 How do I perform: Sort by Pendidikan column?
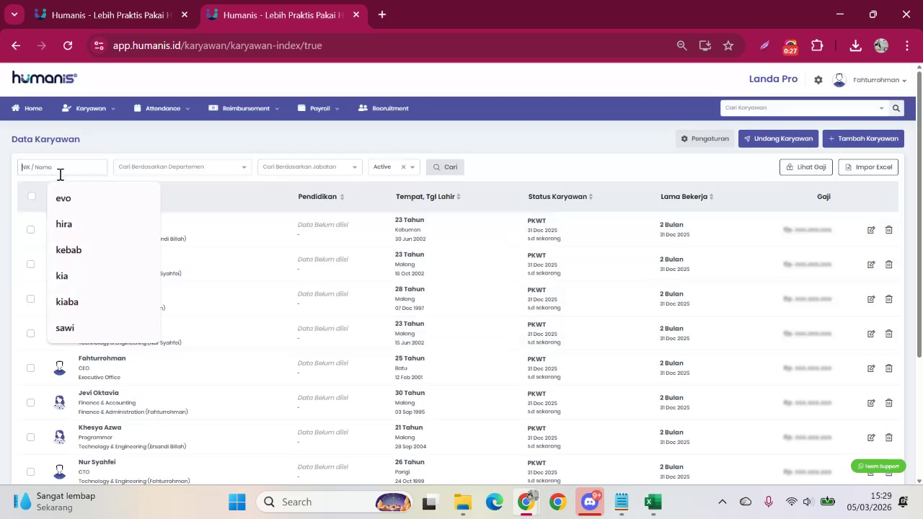point(342,197)
